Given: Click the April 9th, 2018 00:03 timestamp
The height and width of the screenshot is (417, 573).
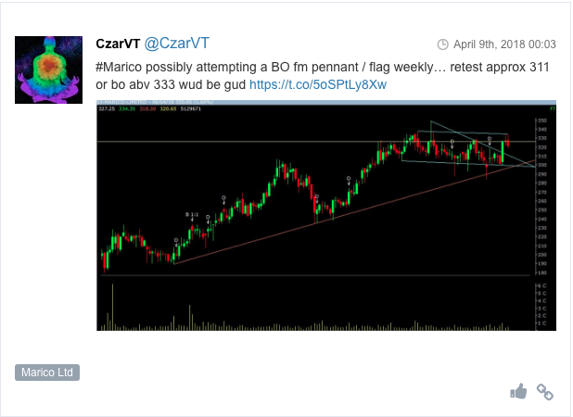Looking at the screenshot, I should coord(504,44).
